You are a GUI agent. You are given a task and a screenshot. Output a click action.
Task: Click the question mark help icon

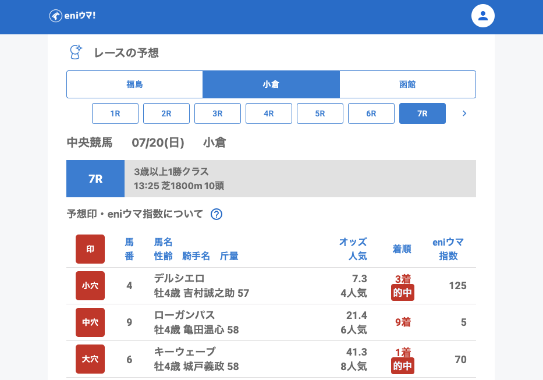[217, 214]
